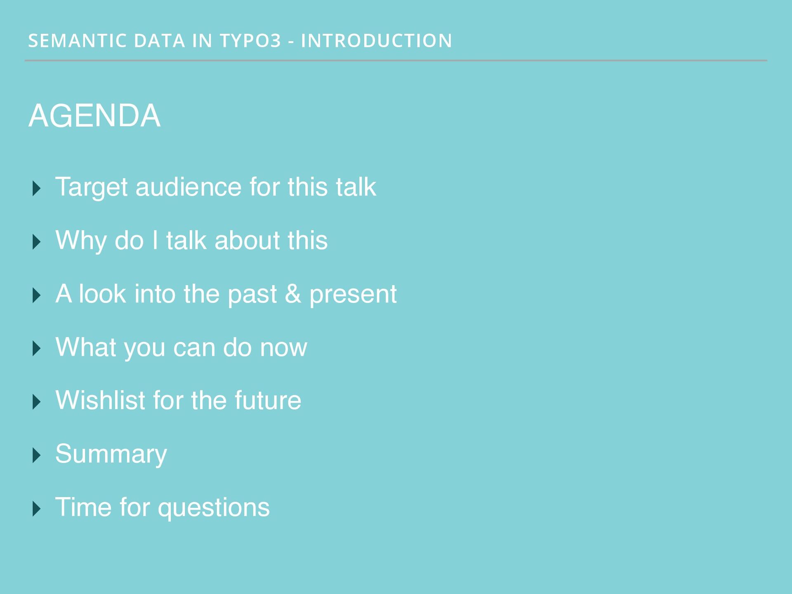The height and width of the screenshot is (594, 792).
Task: Click the arrow bullet beside What you can do now
Action: click(37, 349)
